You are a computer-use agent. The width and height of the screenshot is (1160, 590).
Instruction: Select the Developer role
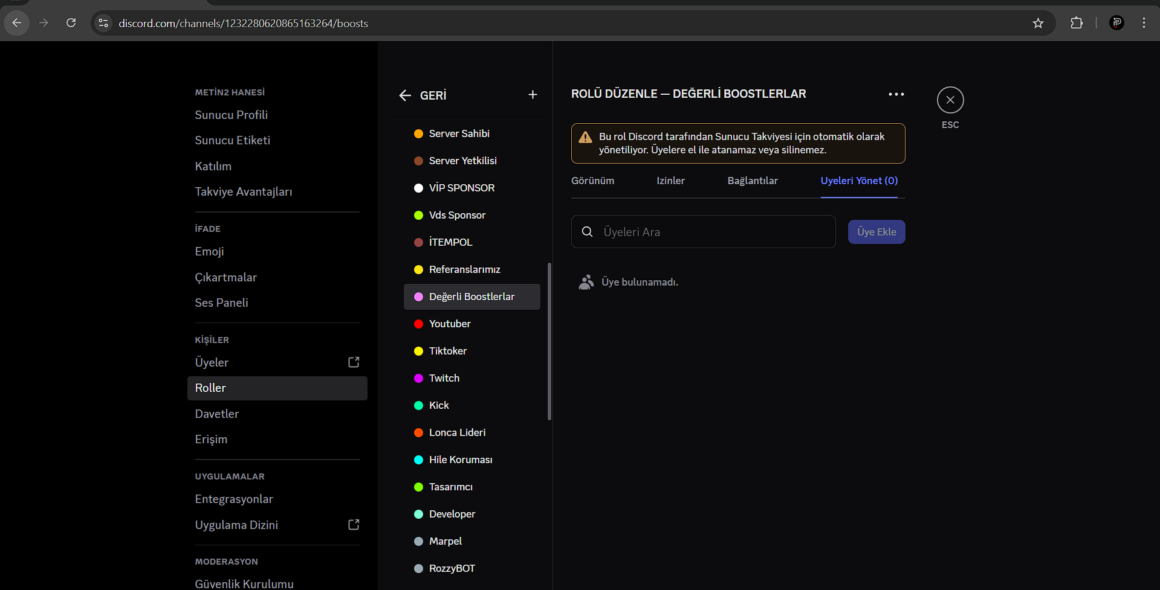pos(472,514)
